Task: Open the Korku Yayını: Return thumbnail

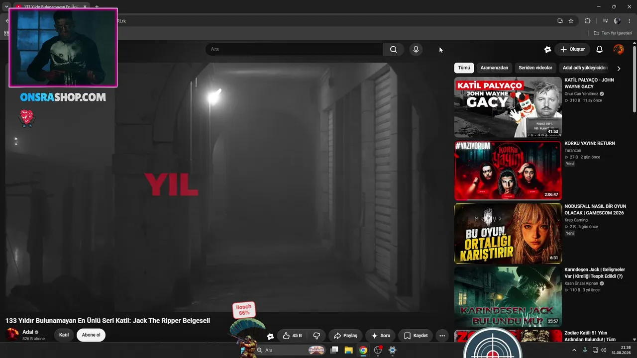Action: [508, 171]
